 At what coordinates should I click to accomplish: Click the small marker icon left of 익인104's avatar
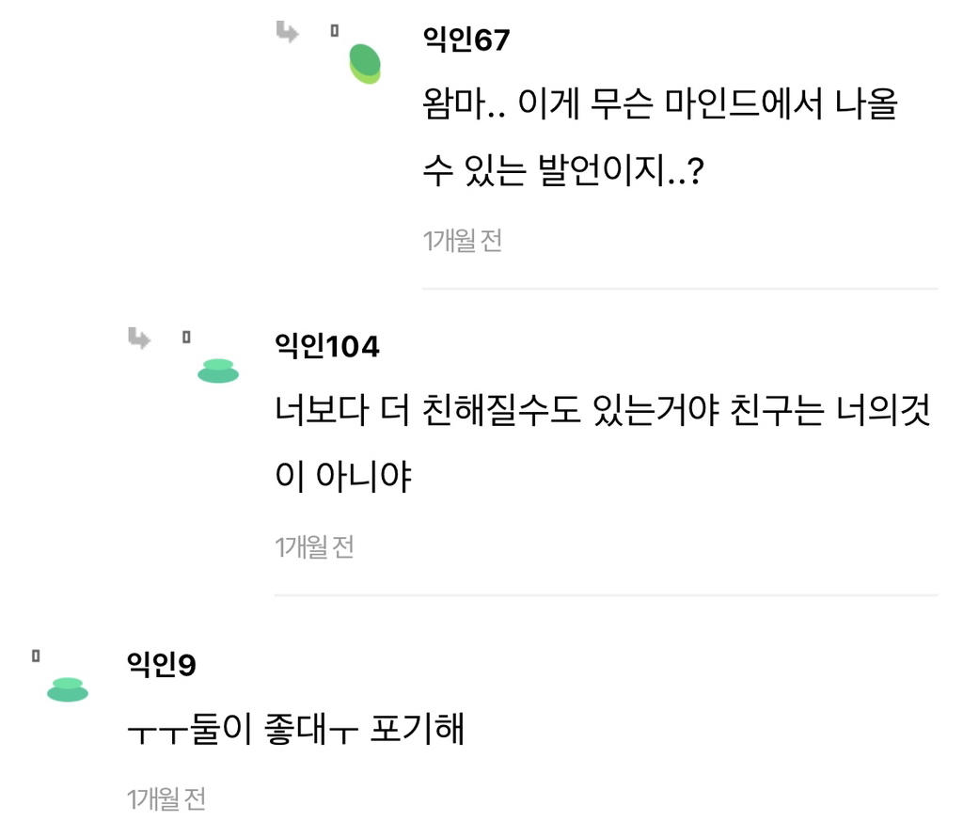click(x=186, y=337)
